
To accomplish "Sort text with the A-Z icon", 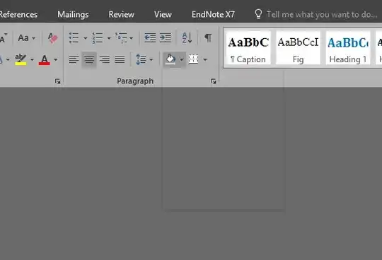I will click(187, 38).
